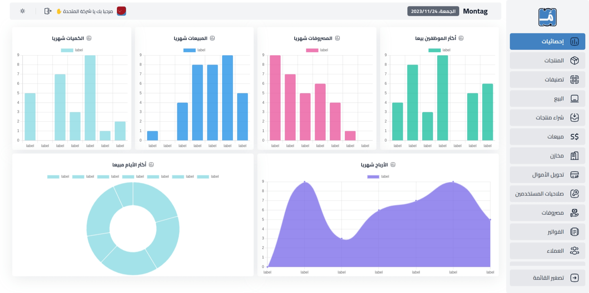
Task: Click the الكميات شهريا chart title
Action: point(68,38)
